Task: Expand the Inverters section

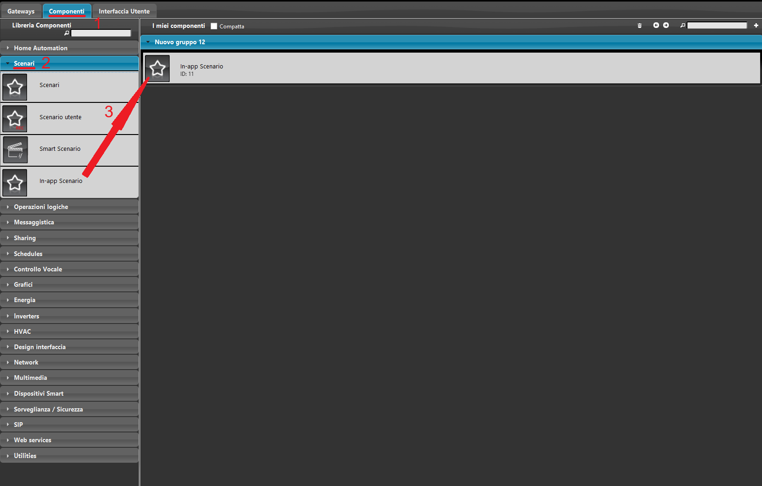Action: click(x=69, y=316)
